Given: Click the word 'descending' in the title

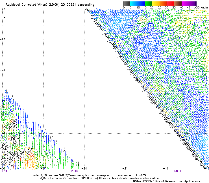Looking at the screenshot, I should 86,5.
